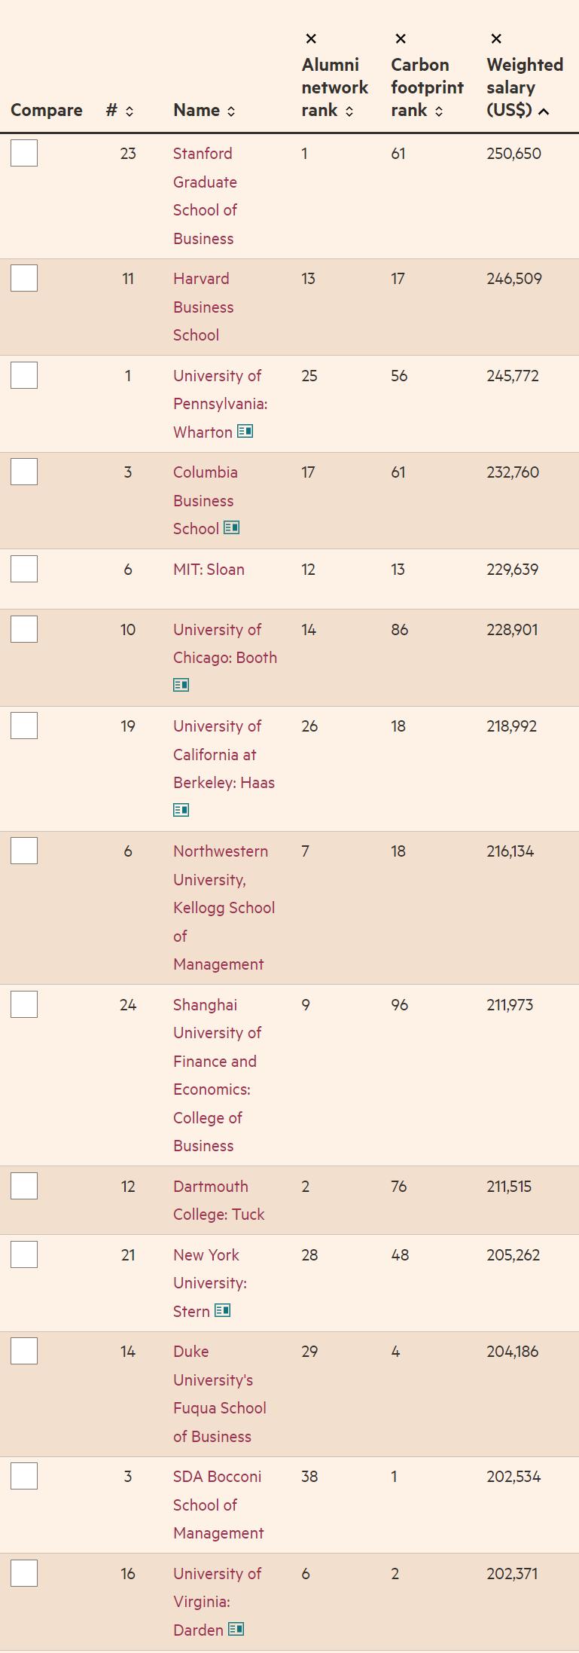Image resolution: width=579 pixels, height=1653 pixels.
Task: Tick compare checkbox for Stanford Graduate School
Action: pos(24,154)
